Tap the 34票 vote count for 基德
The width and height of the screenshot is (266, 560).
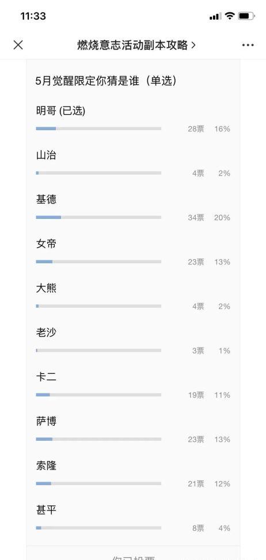[x=196, y=218]
